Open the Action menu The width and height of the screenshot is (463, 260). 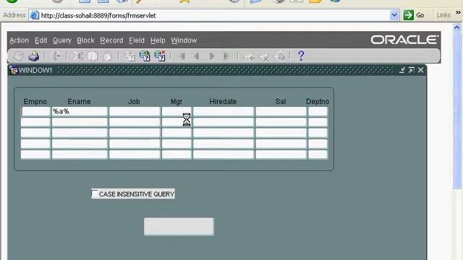(19, 40)
